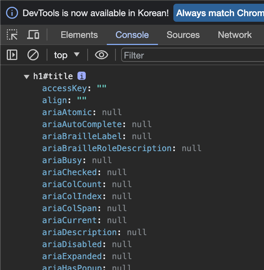Image resolution: width=264 pixels, height=270 pixels.
Task: Click the ariaAtomic: null row
Action: click(x=82, y=112)
